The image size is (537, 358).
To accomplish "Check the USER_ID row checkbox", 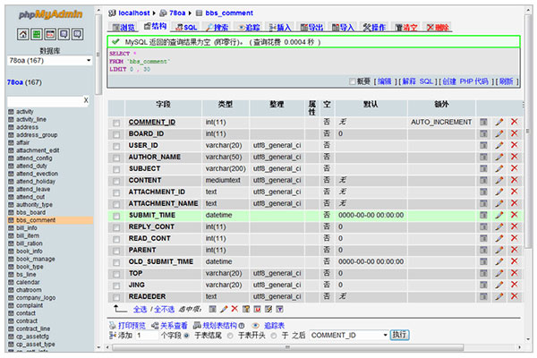I will pyautogui.click(x=116, y=146).
